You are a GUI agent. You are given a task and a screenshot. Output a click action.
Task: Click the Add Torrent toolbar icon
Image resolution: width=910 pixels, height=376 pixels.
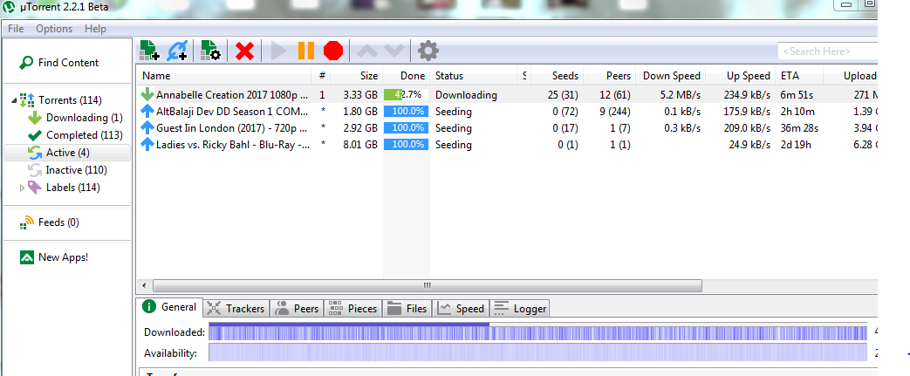[150, 51]
